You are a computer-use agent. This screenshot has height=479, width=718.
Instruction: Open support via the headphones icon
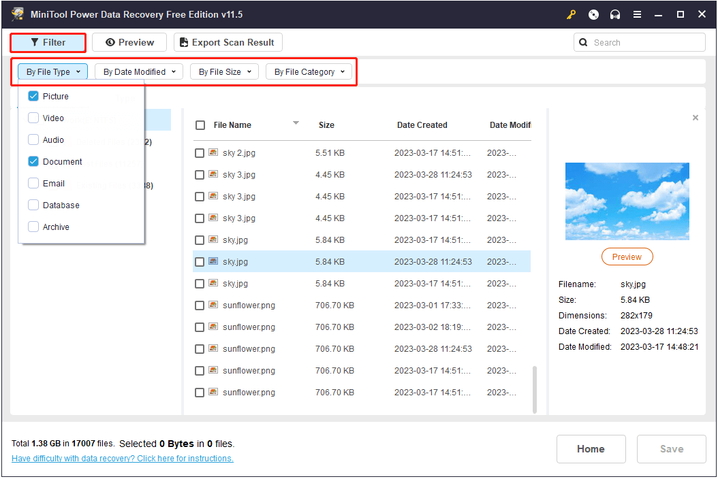tap(615, 15)
